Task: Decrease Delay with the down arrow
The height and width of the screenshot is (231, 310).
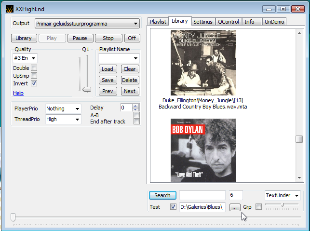Action: click(x=135, y=109)
